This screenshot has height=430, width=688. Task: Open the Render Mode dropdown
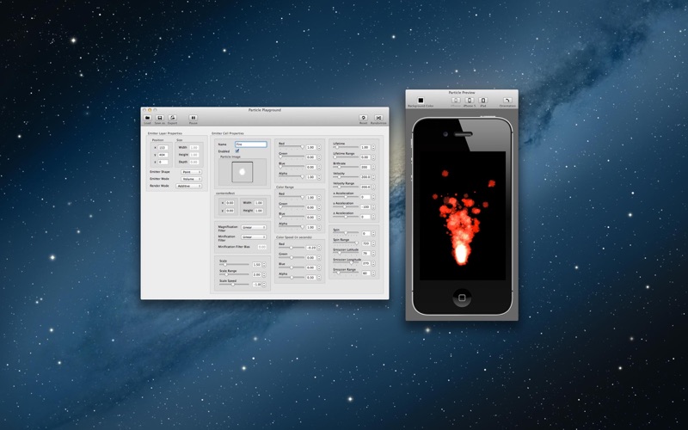188,186
